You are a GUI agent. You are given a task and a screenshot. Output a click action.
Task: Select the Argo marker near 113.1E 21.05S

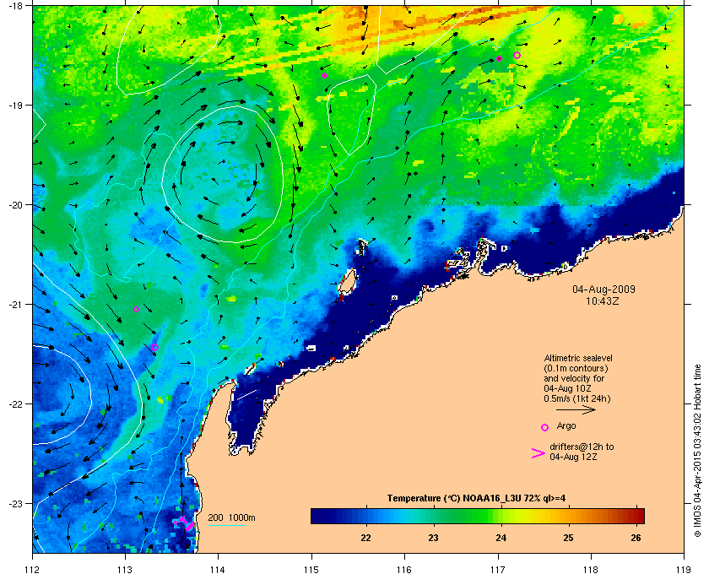pyautogui.click(x=136, y=310)
